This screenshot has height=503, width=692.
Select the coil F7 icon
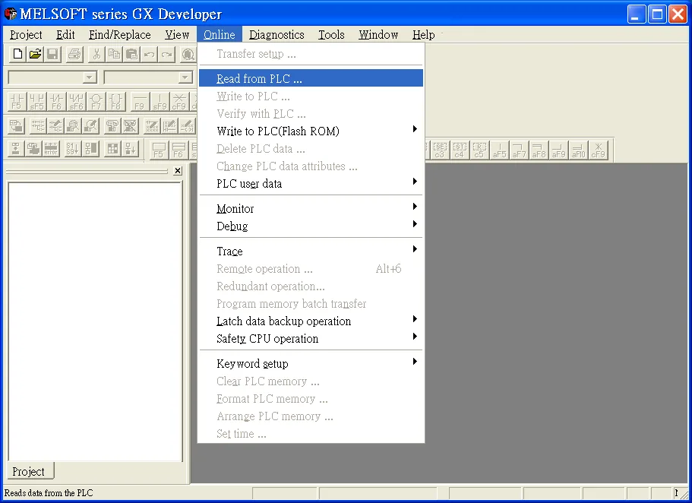pos(96,102)
